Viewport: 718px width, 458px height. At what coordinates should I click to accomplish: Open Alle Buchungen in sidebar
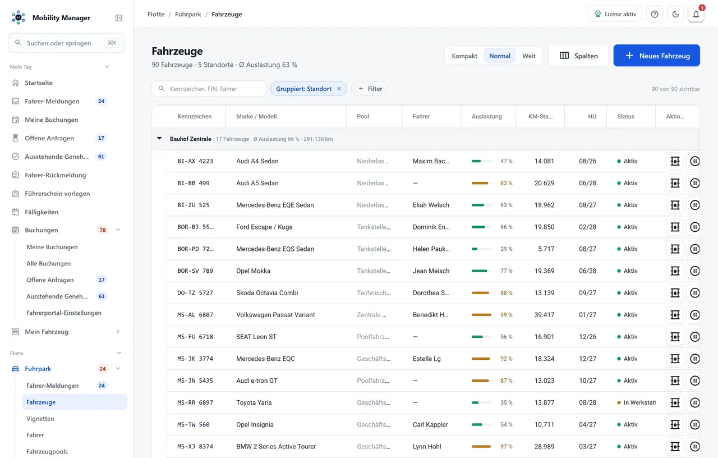[x=75, y=263]
